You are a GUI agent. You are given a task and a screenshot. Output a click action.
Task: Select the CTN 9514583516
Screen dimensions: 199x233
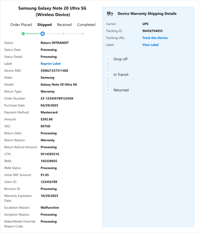[x=50, y=154]
